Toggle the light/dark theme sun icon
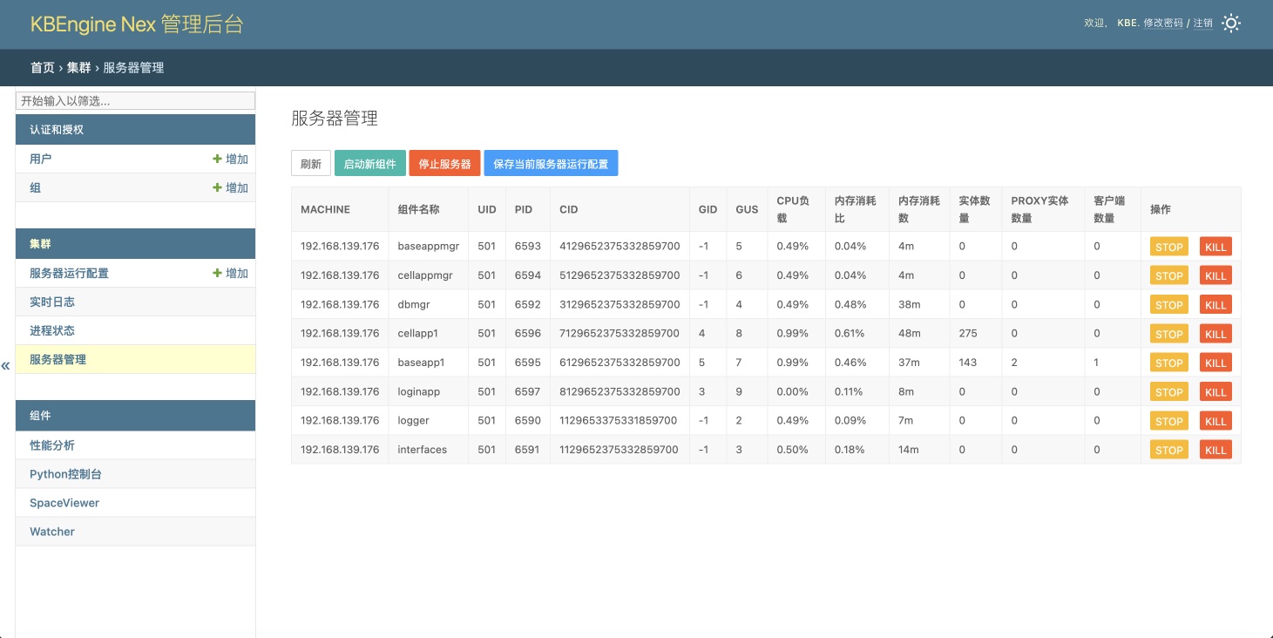Viewport: 1273px width, 638px height. click(1230, 24)
